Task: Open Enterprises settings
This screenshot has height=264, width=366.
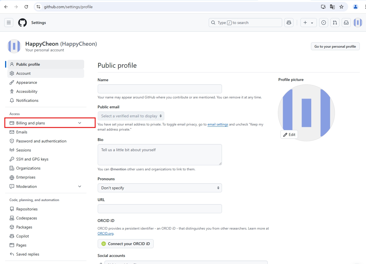Action: click(x=46, y=177)
